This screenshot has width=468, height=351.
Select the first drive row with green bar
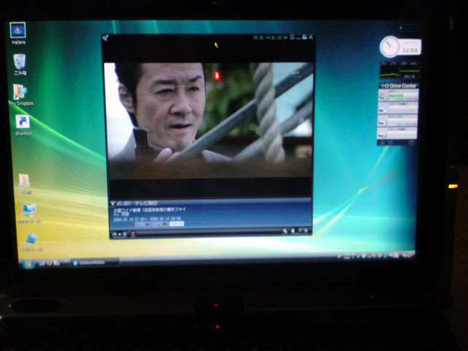[398, 96]
